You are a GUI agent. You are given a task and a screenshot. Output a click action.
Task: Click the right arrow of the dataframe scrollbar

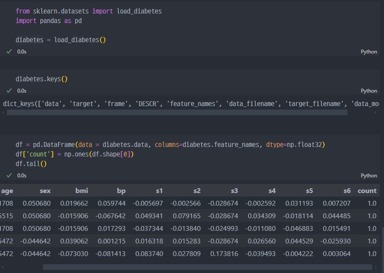[x=376, y=267]
